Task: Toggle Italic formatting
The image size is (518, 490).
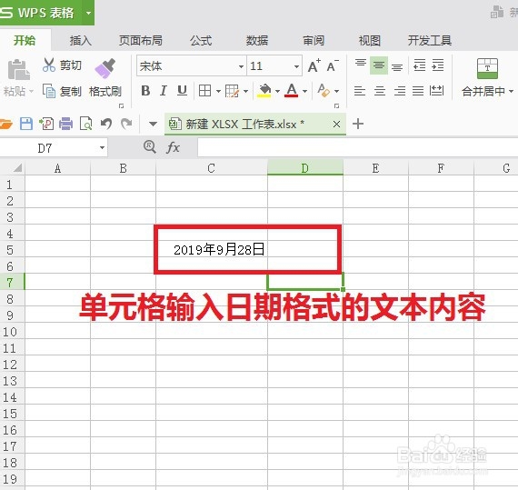Action: 164,91
